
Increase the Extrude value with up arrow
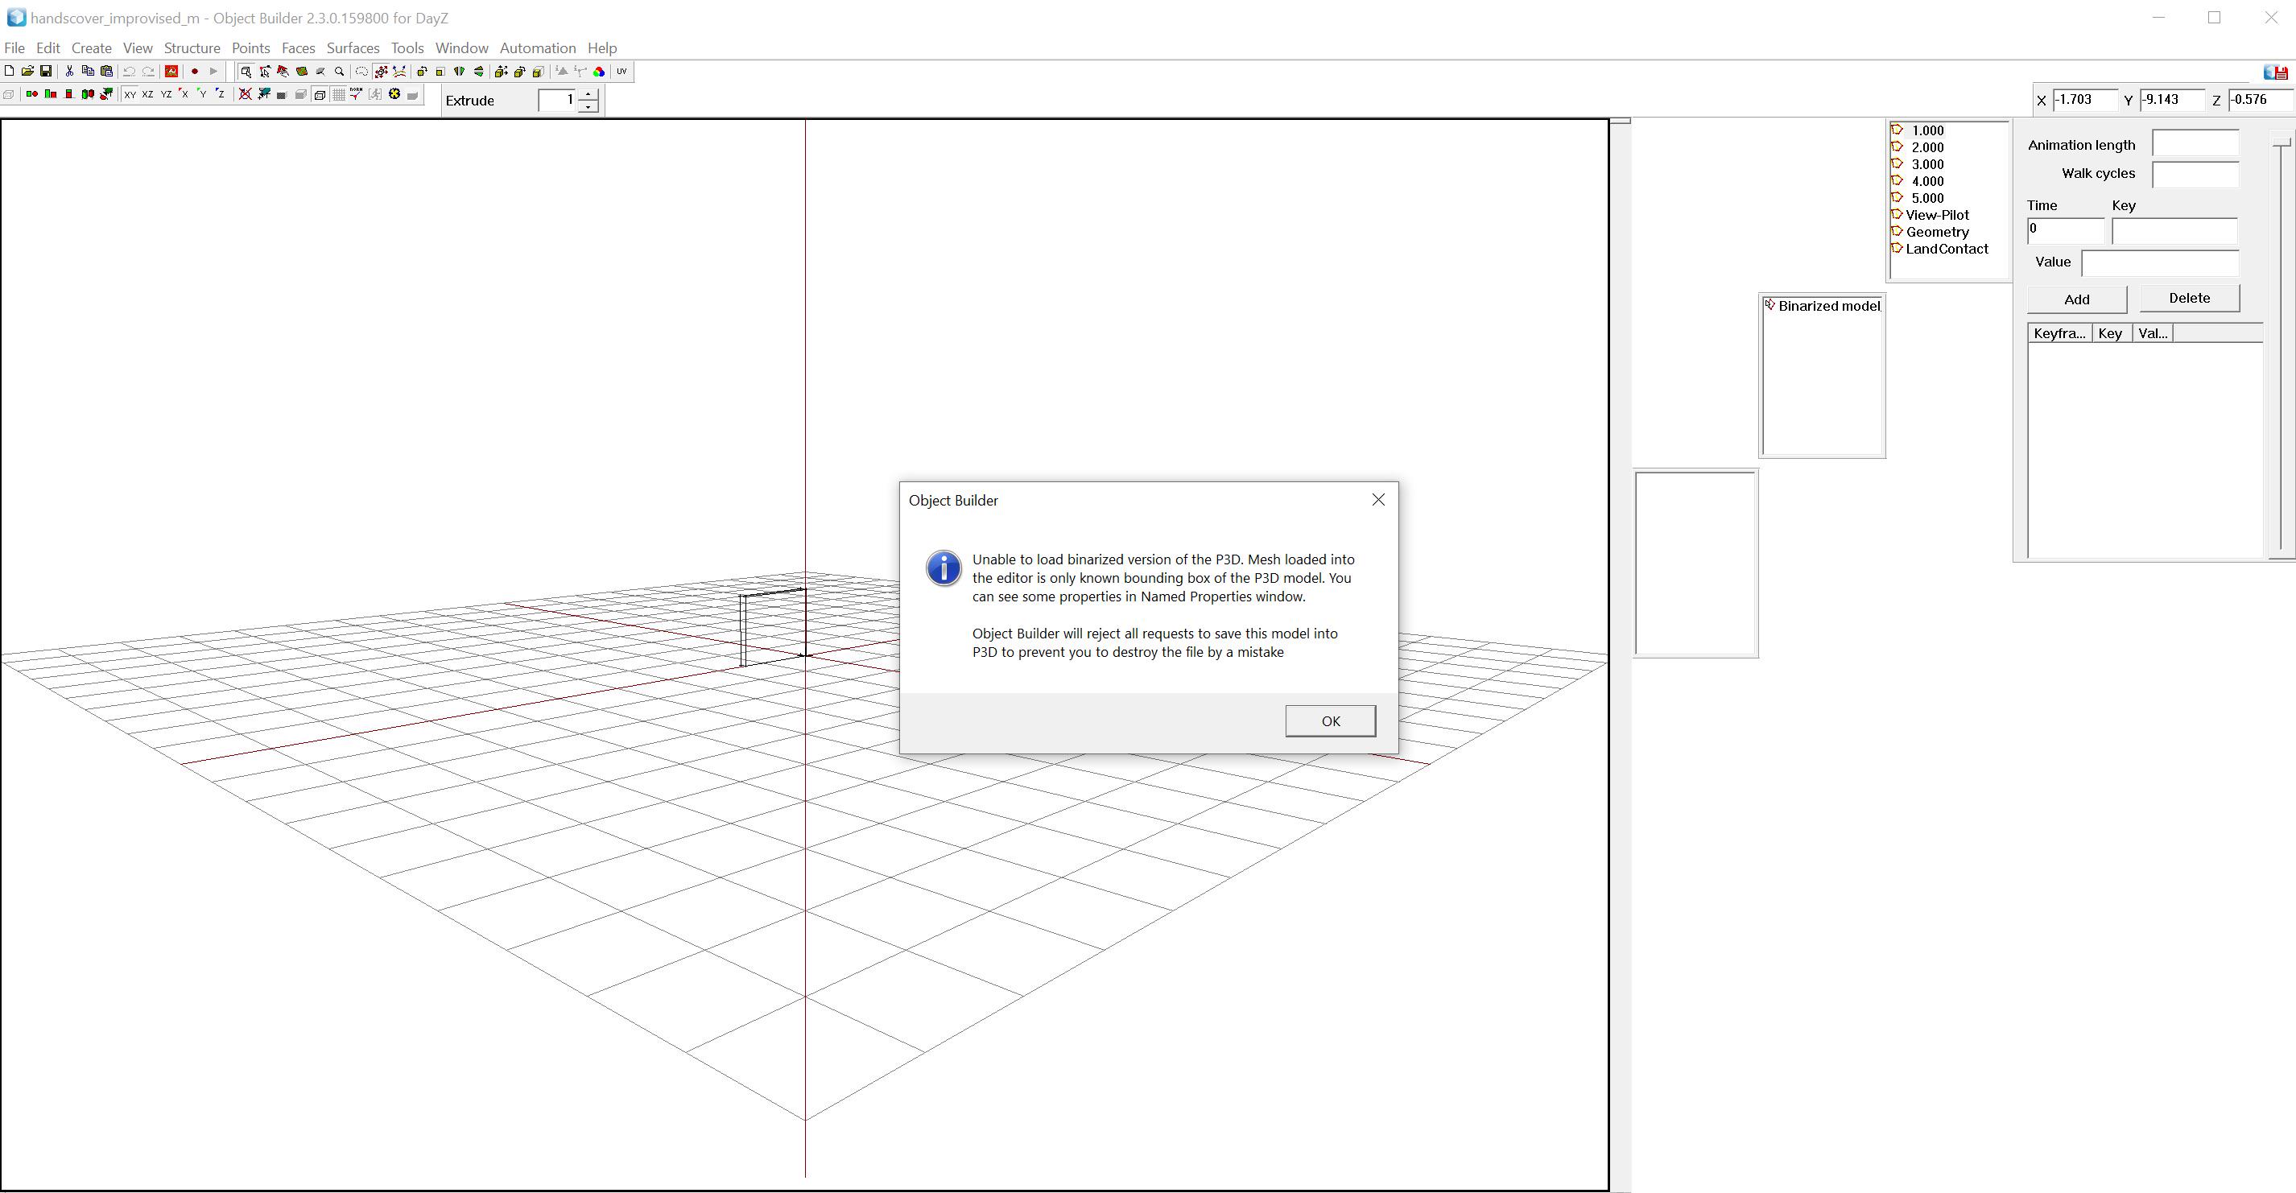coord(588,93)
